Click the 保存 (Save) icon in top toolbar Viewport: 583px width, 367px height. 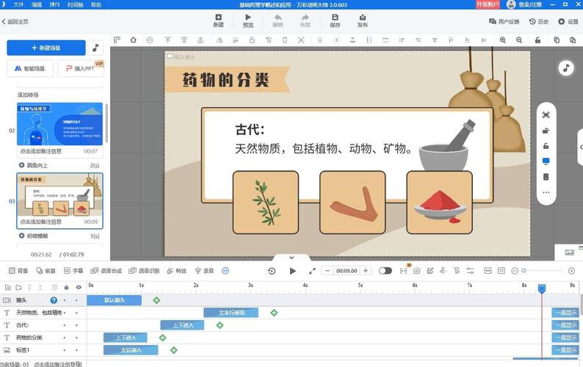[335, 20]
